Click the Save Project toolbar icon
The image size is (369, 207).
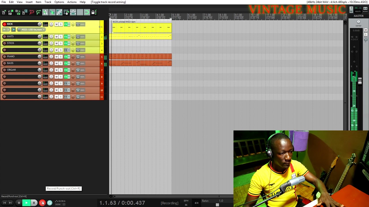click(18, 12)
